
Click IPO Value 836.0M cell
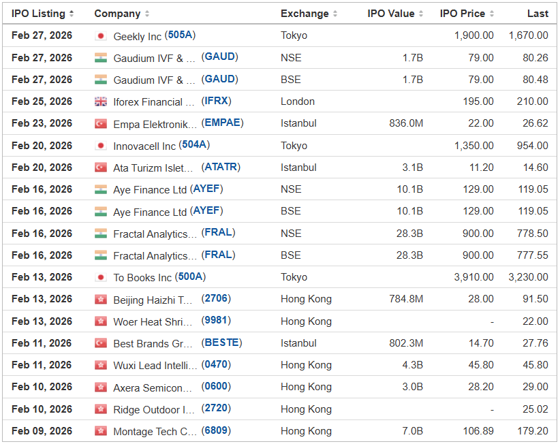(406, 123)
